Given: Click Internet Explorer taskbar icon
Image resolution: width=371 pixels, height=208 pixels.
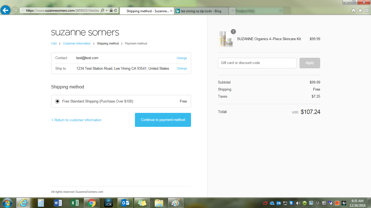Looking at the screenshot, I should pyautogui.click(x=23, y=203).
